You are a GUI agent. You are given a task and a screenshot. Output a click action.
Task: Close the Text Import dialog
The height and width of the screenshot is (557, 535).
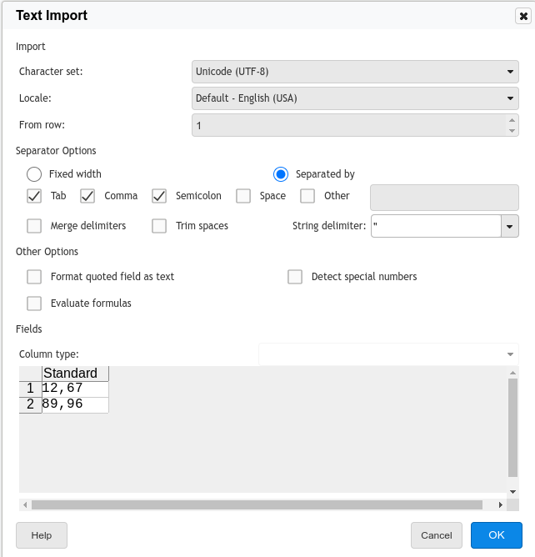(522, 16)
